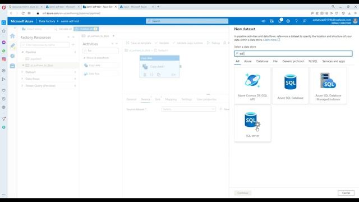Open the User properties activity tab

pyautogui.click(x=206, y=99)
